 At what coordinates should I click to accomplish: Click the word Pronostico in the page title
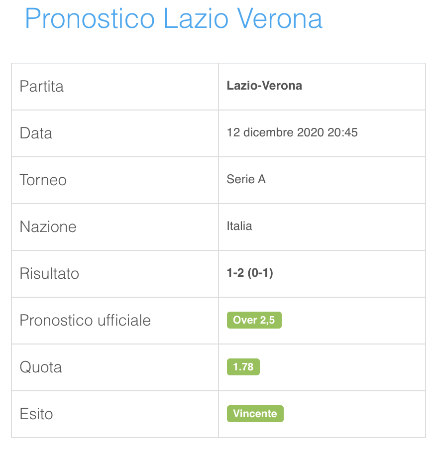(90, 19)
